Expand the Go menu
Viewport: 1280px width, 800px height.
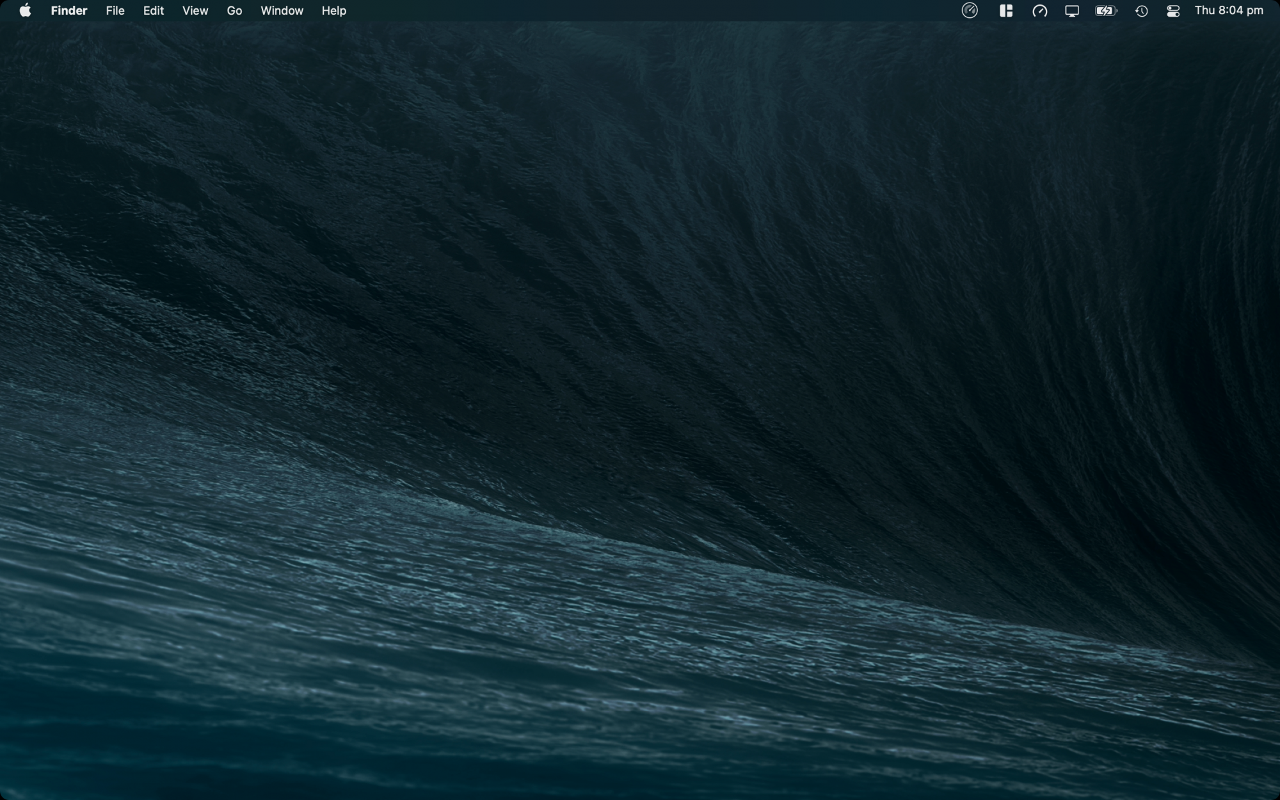coord(234,11)
